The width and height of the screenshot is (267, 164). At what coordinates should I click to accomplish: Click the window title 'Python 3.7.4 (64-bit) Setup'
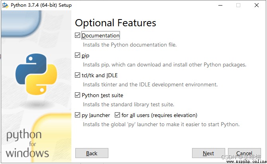(41, 5)
